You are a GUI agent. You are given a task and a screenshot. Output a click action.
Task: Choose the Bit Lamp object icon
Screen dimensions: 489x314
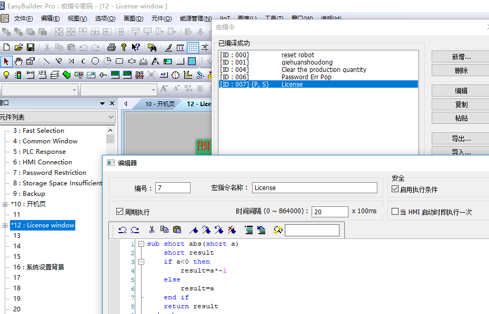(6, 75)
